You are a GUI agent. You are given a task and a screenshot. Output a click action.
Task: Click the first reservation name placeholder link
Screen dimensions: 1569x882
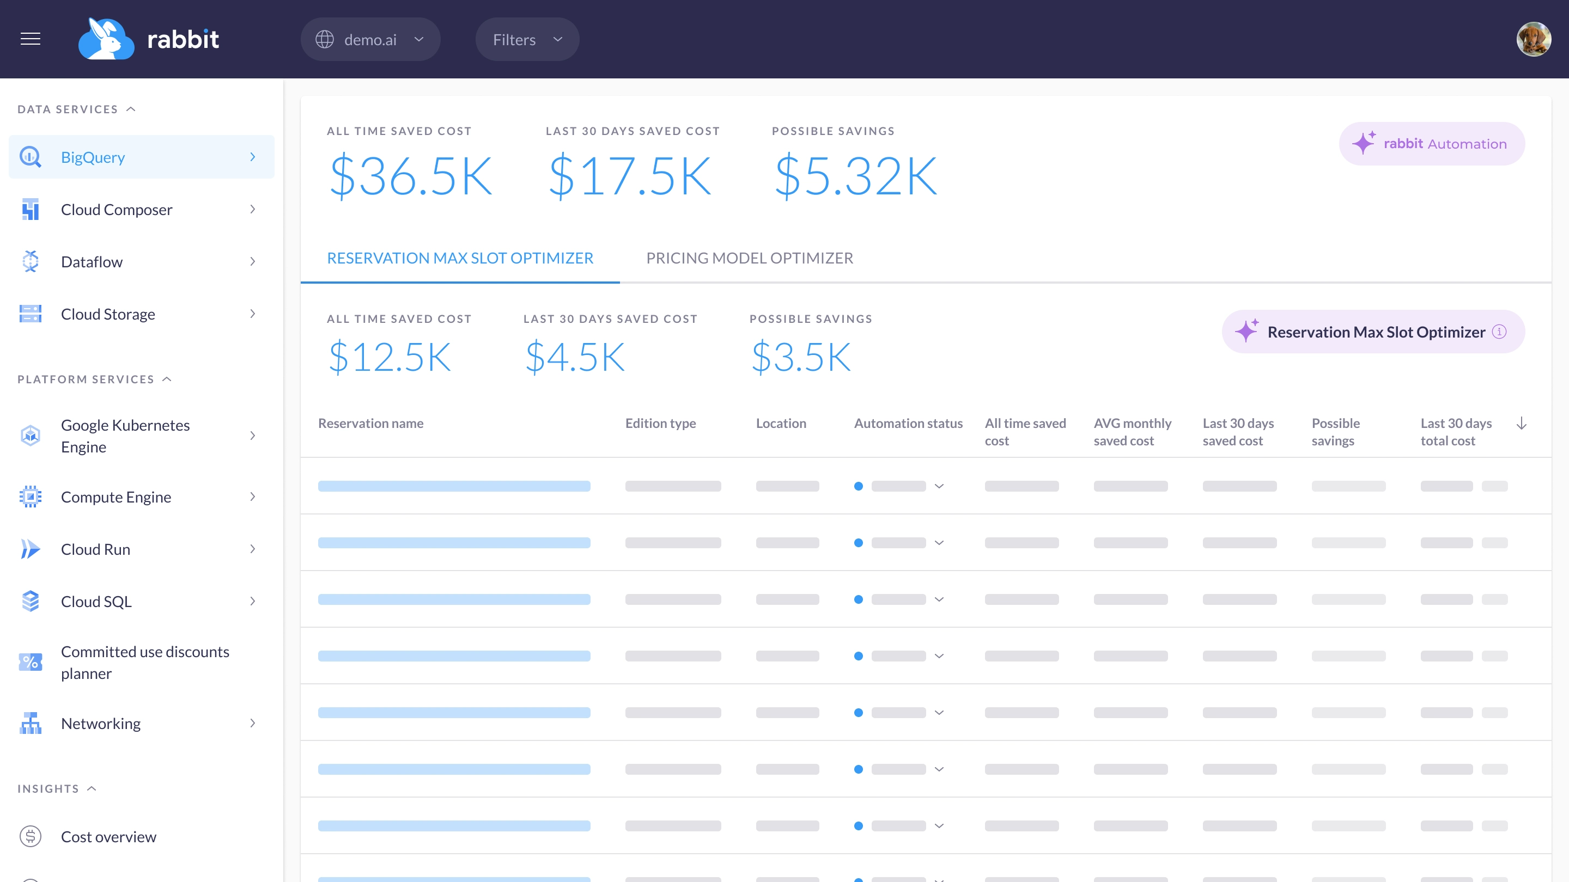(454, 486)
